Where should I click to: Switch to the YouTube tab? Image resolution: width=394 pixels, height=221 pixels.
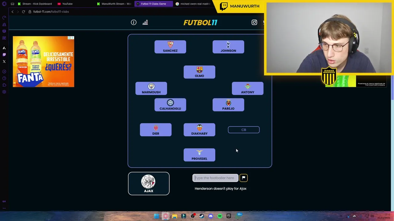65,4
